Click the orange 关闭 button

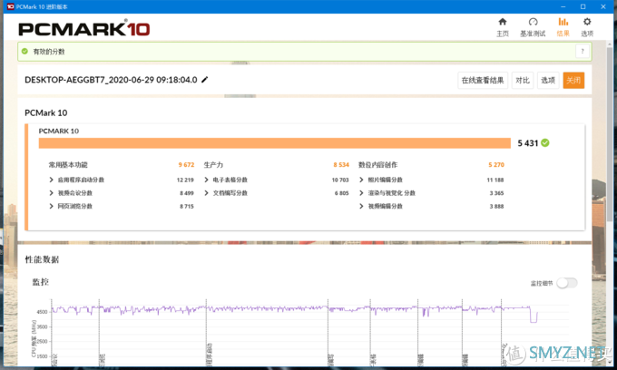[573, 80]
